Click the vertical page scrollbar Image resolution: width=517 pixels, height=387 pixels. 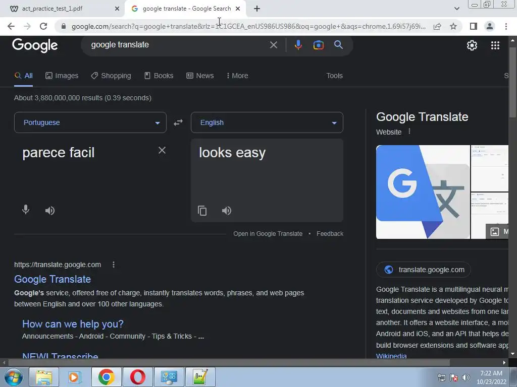coord(512,82)
